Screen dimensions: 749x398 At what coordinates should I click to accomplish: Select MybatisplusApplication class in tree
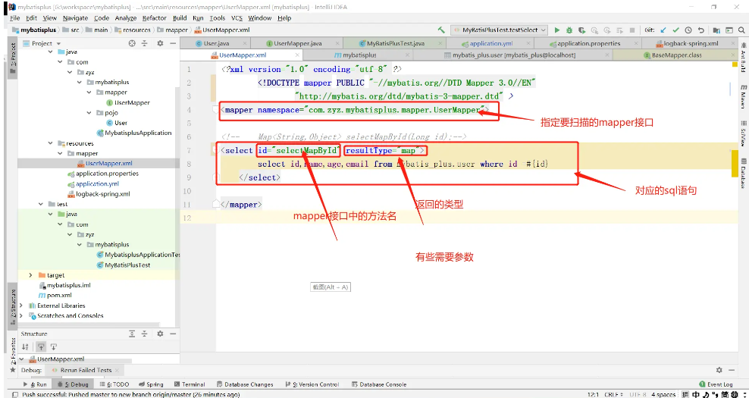pos(134,133)
